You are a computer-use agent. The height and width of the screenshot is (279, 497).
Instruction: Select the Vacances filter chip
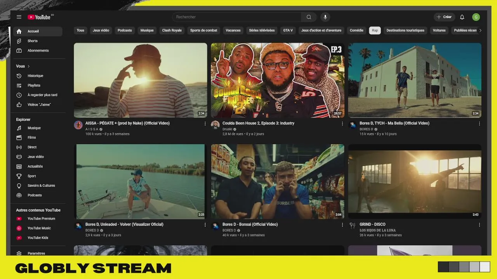pos(233,31)
